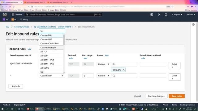
Task: Open Windows Start menu
Action: click(2, 109)
